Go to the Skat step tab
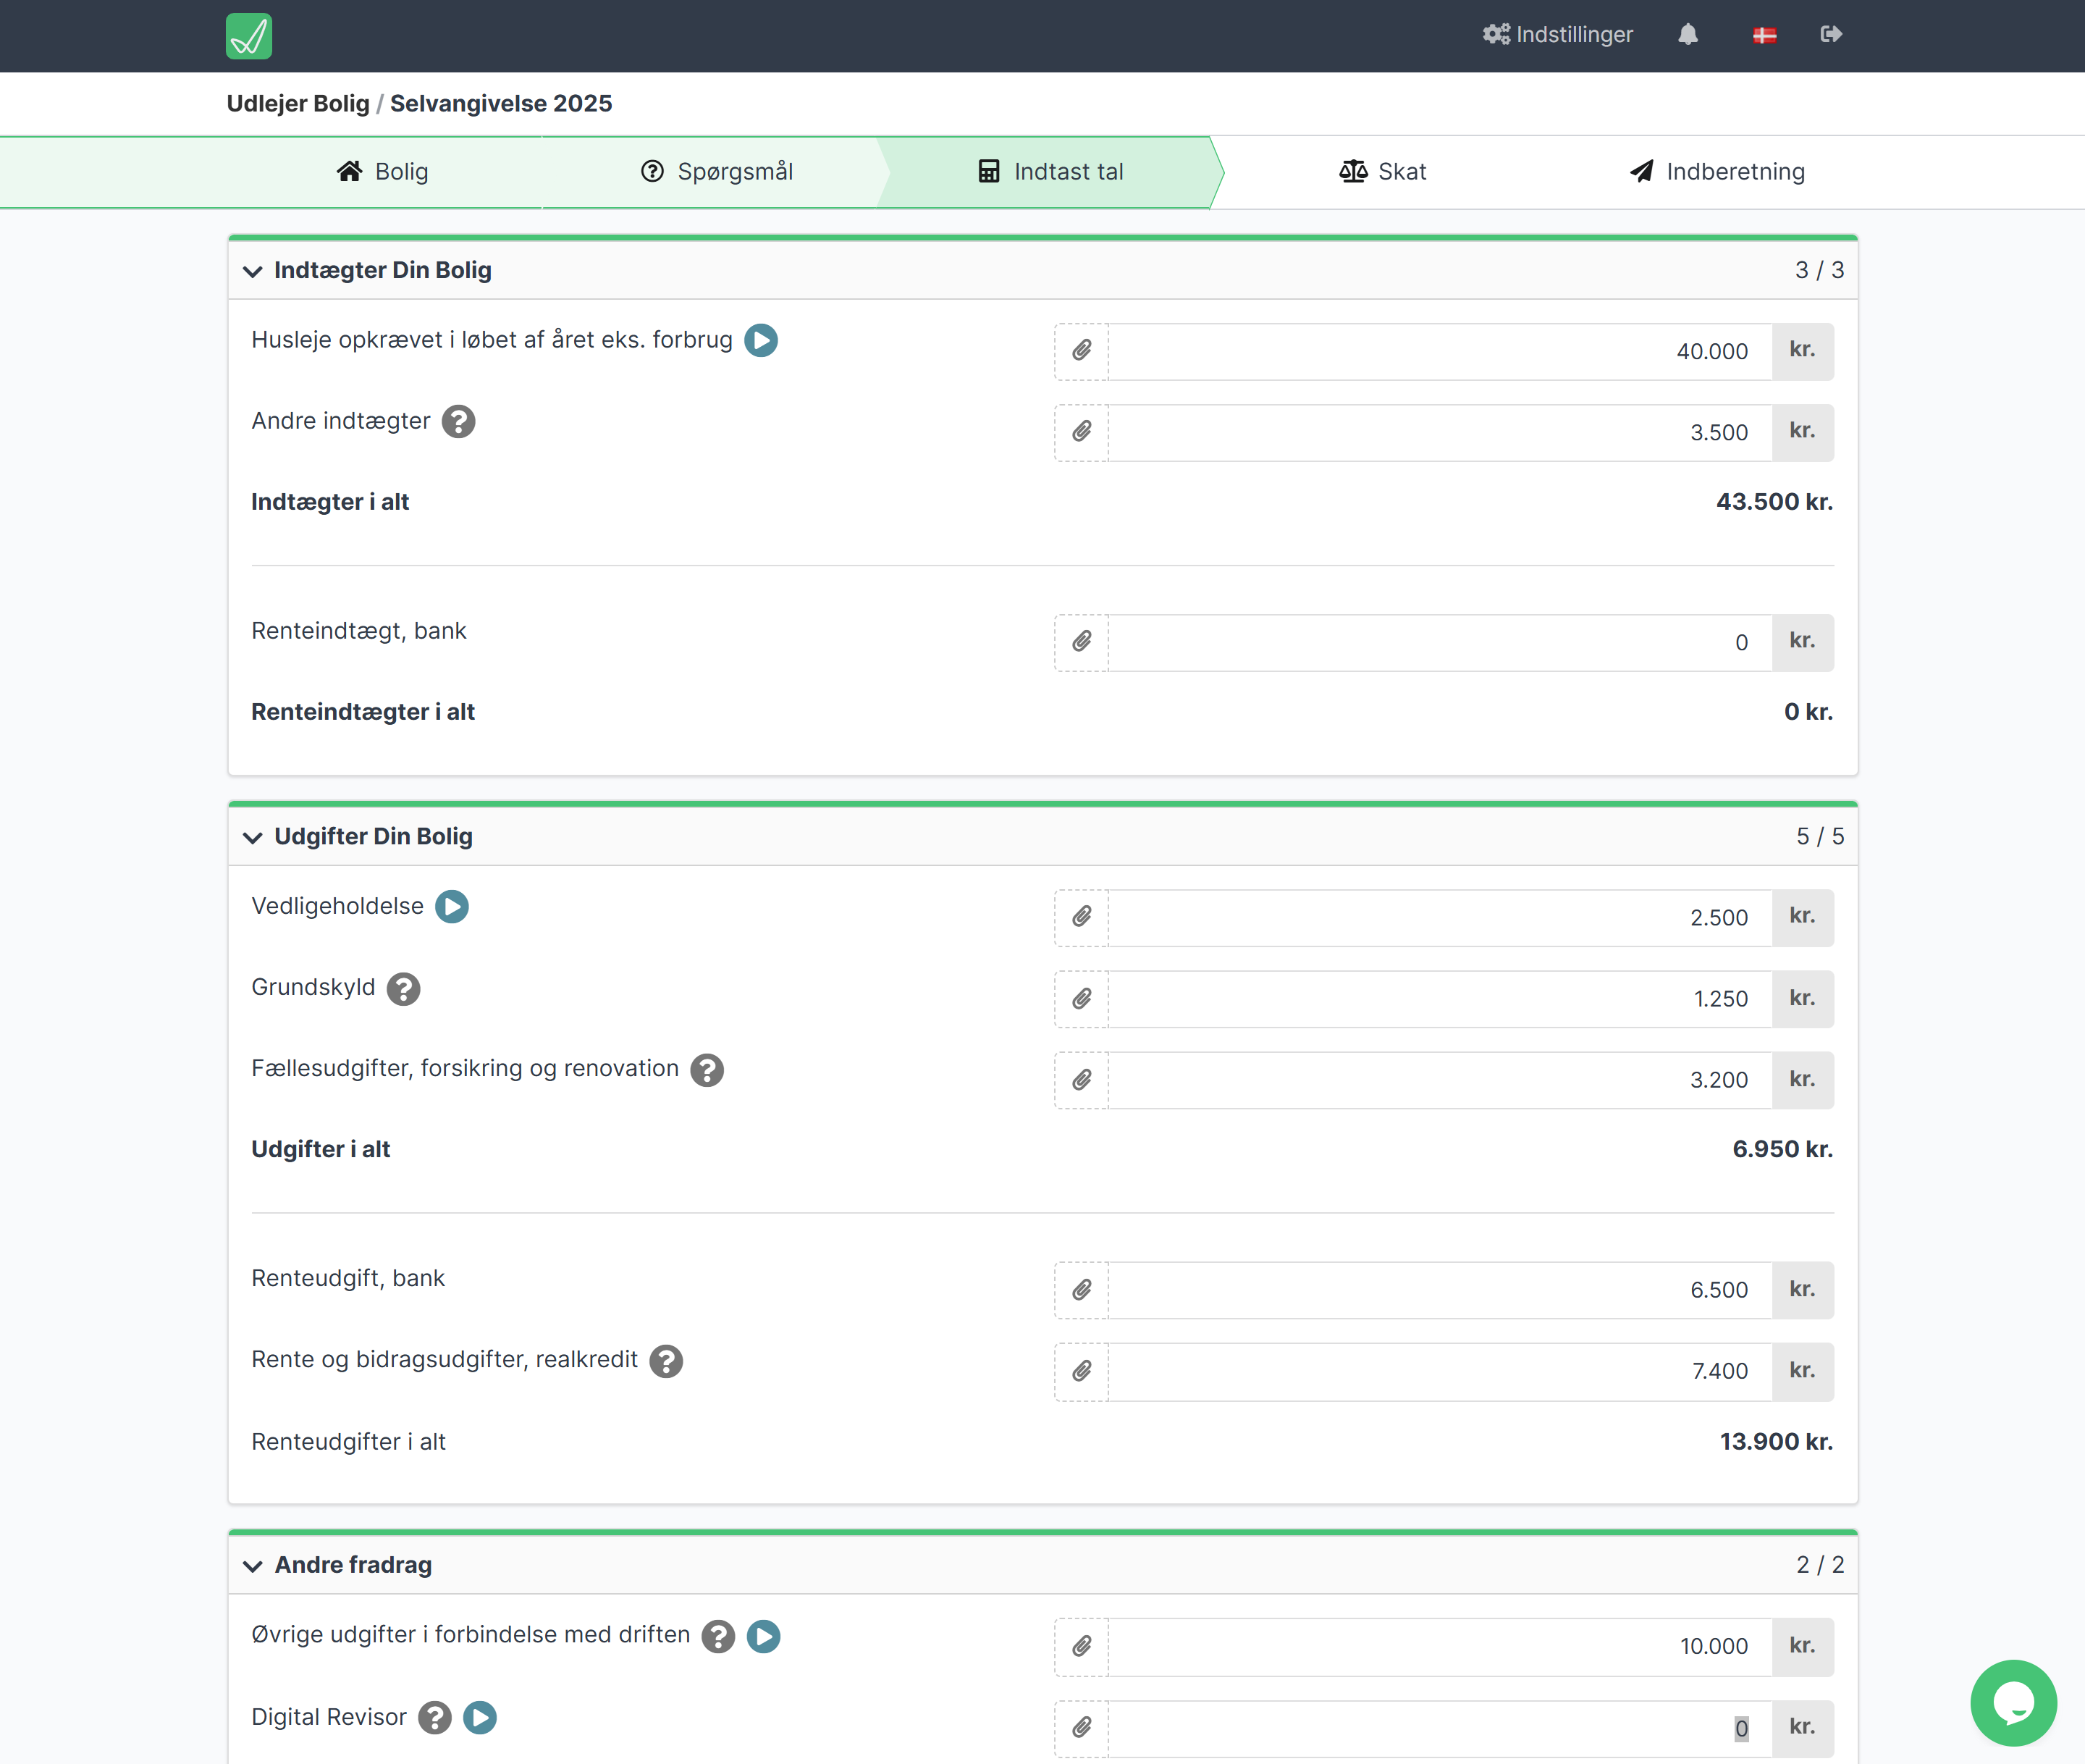The height and width of the screenshot is (1764, 2085). (1382, 172)
